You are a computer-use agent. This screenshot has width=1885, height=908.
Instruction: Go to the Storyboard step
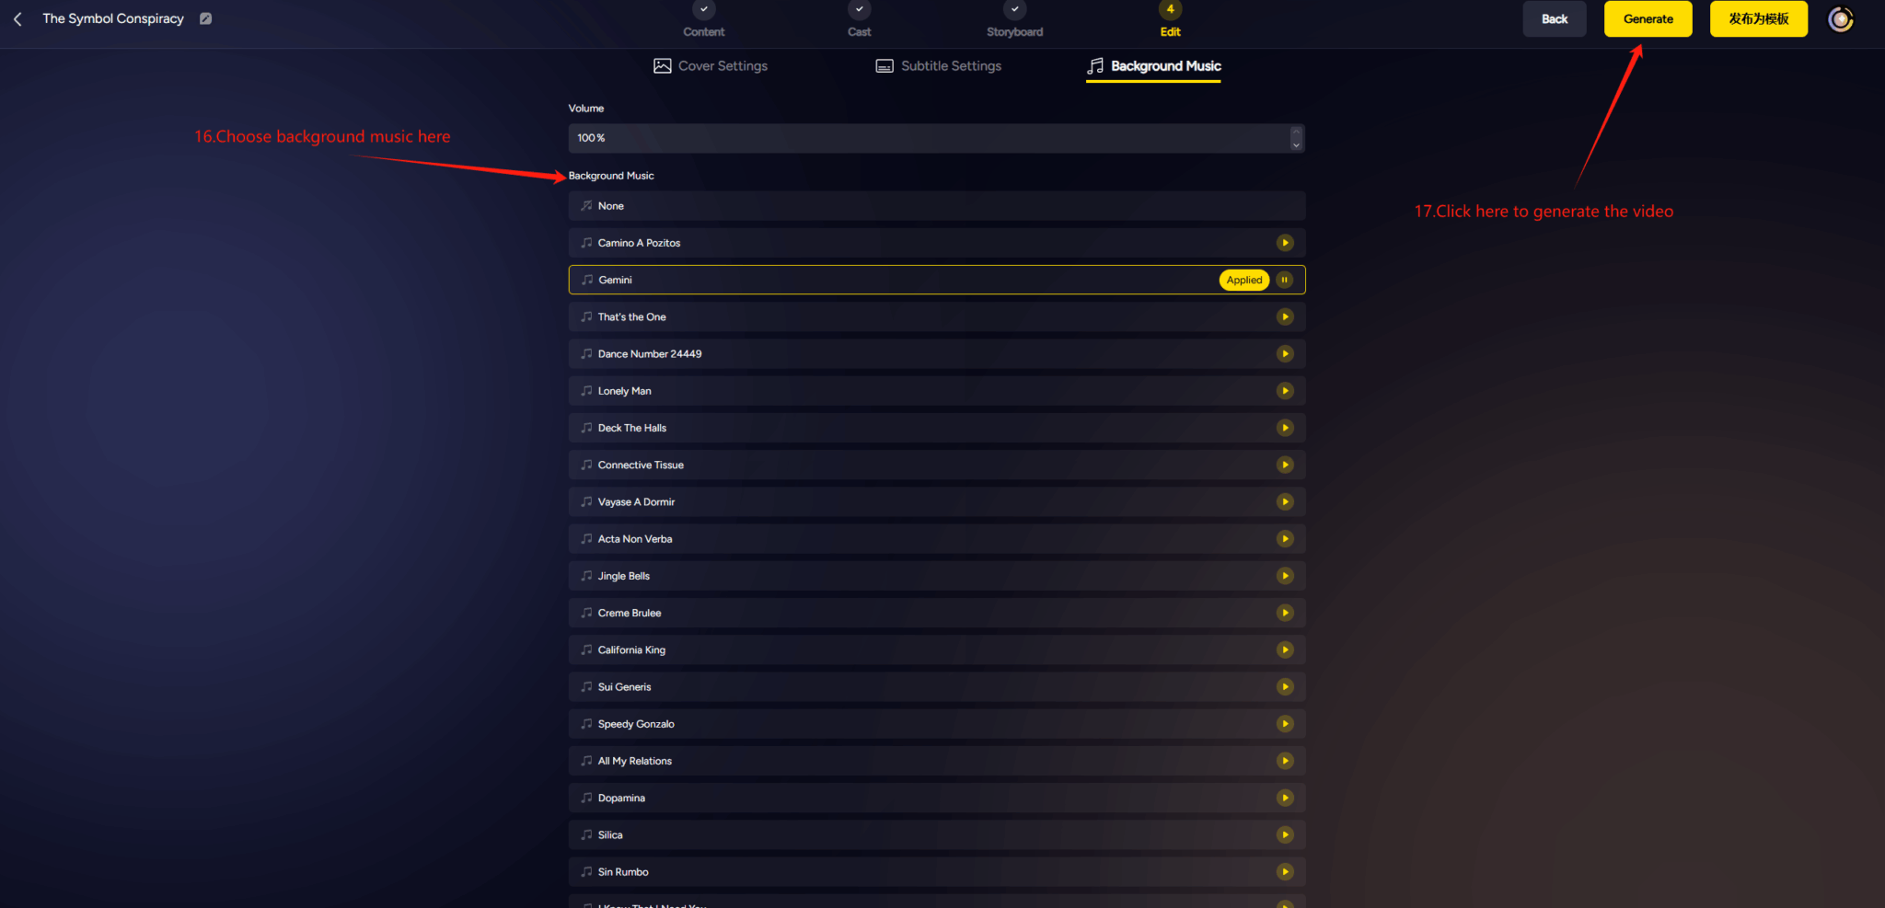[x=1014, y=20]
